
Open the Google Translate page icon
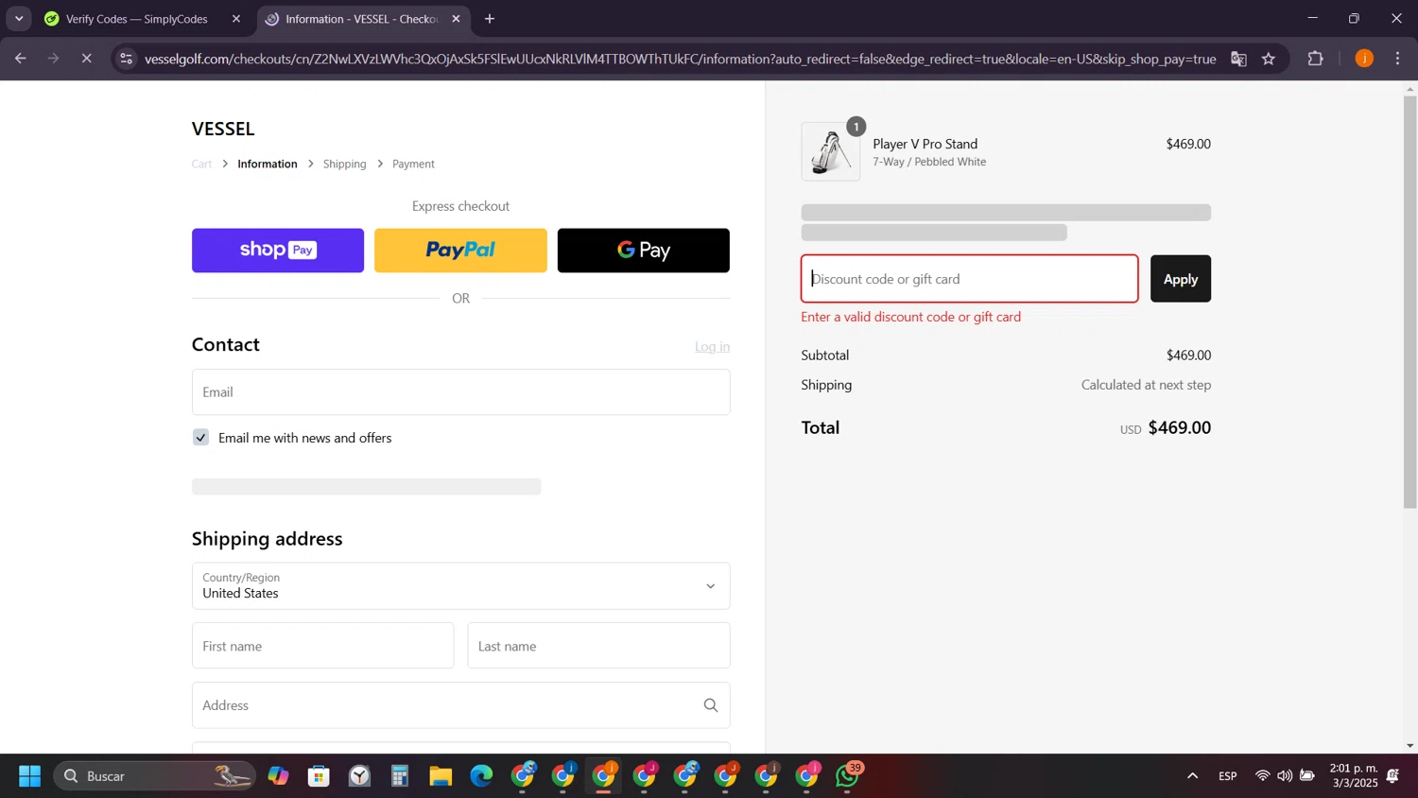click(x=1238, y=59)
